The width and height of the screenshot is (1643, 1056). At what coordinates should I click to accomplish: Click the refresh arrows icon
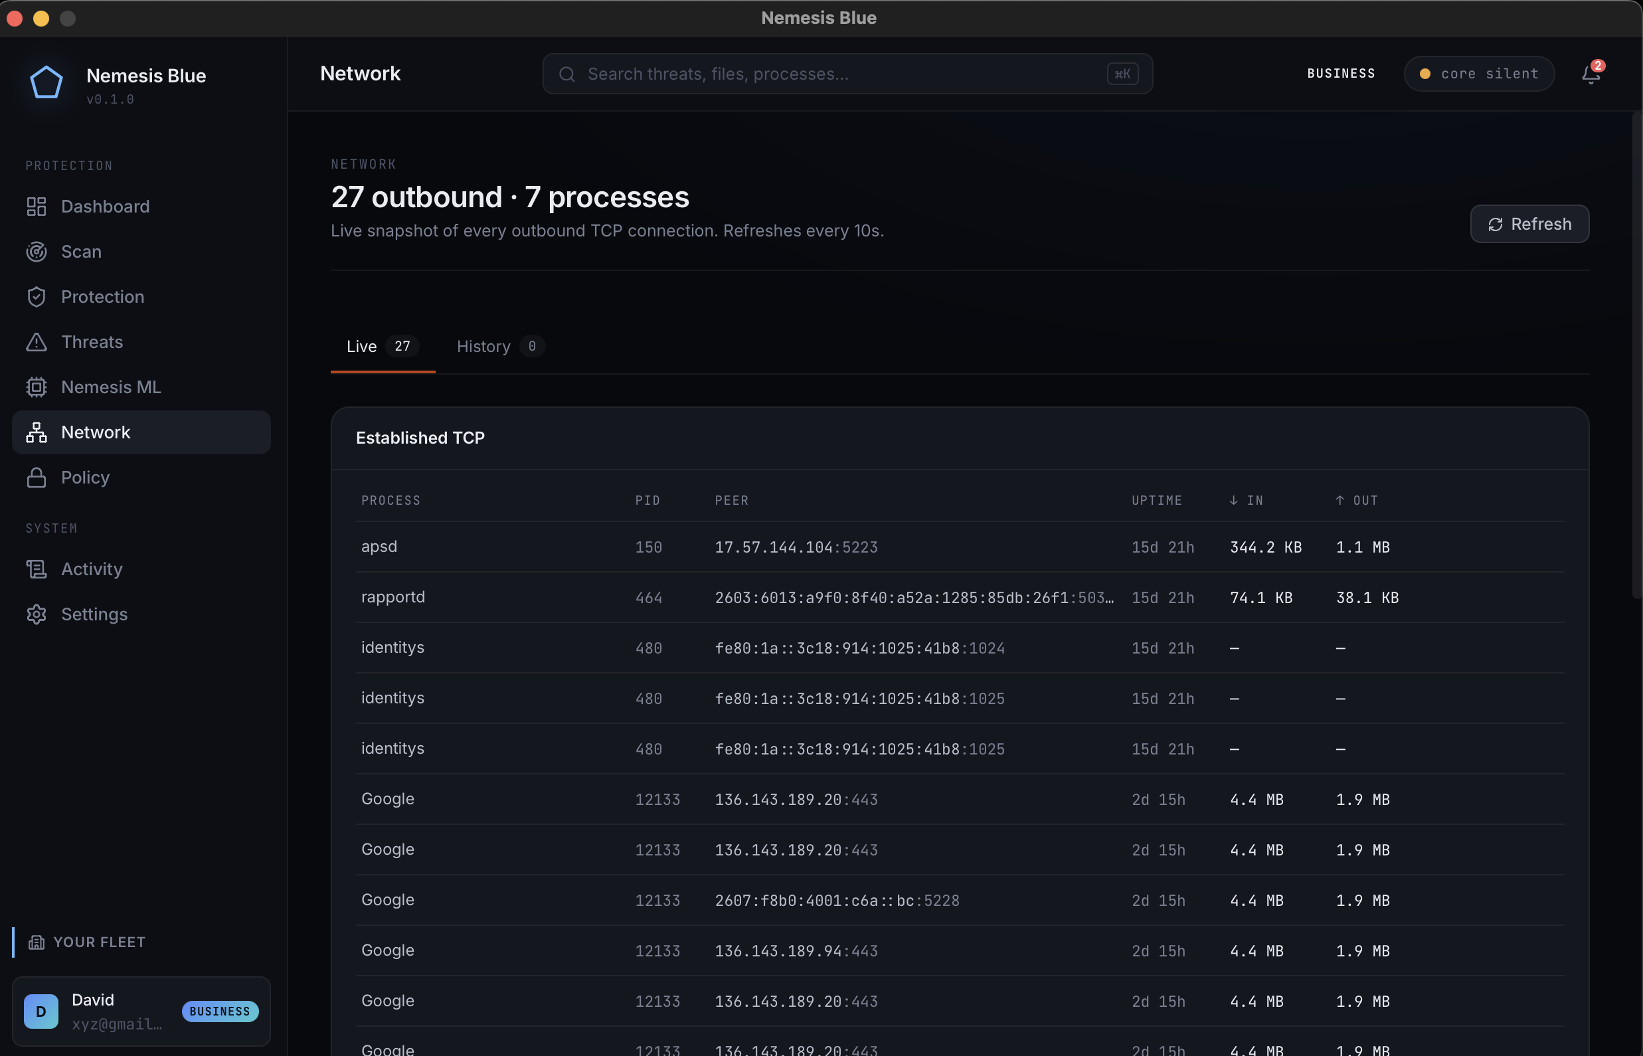point(1496,225)
